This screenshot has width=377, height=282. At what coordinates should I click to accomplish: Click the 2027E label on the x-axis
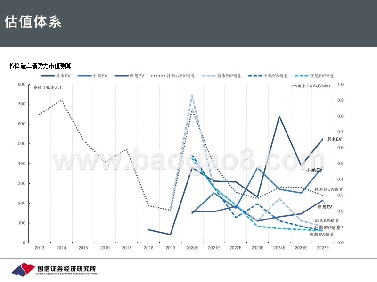(x=323, y=248)
